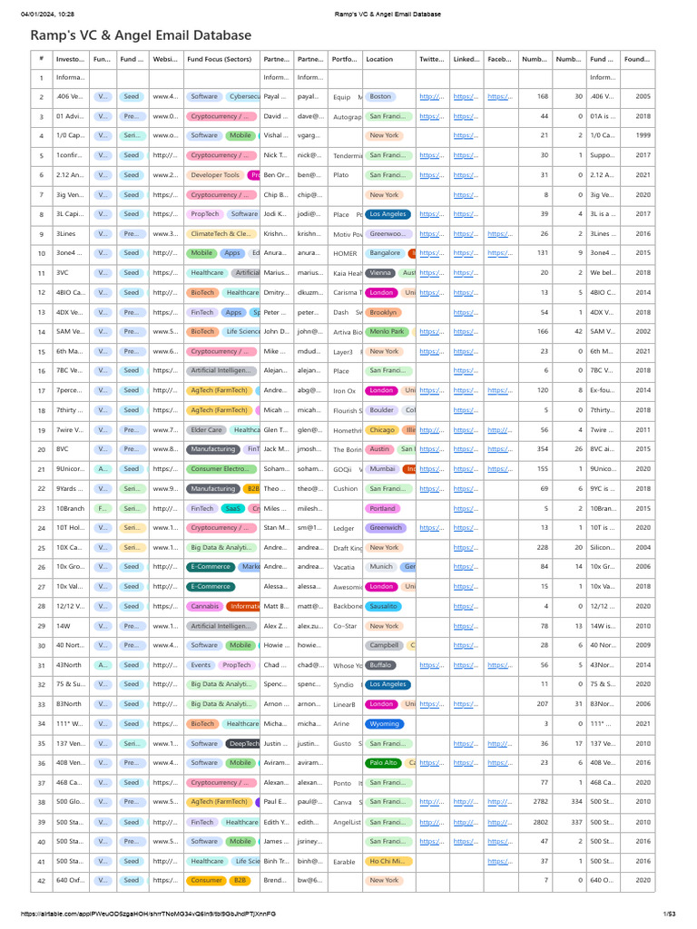
Task: Select the Elder Care sector tag
Action: pyautogui.click(x=207, y=430)
